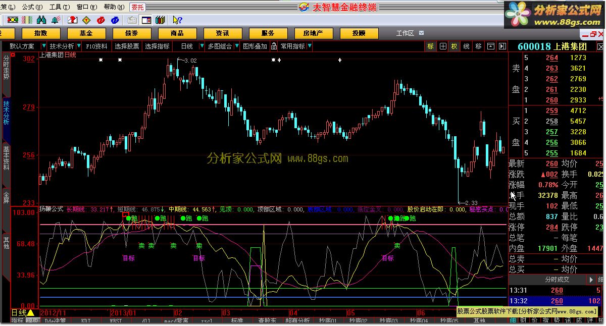Click the skip-to-end icon in chart toolbar
The image size is (606, 326).
click(x=502, y=46)
